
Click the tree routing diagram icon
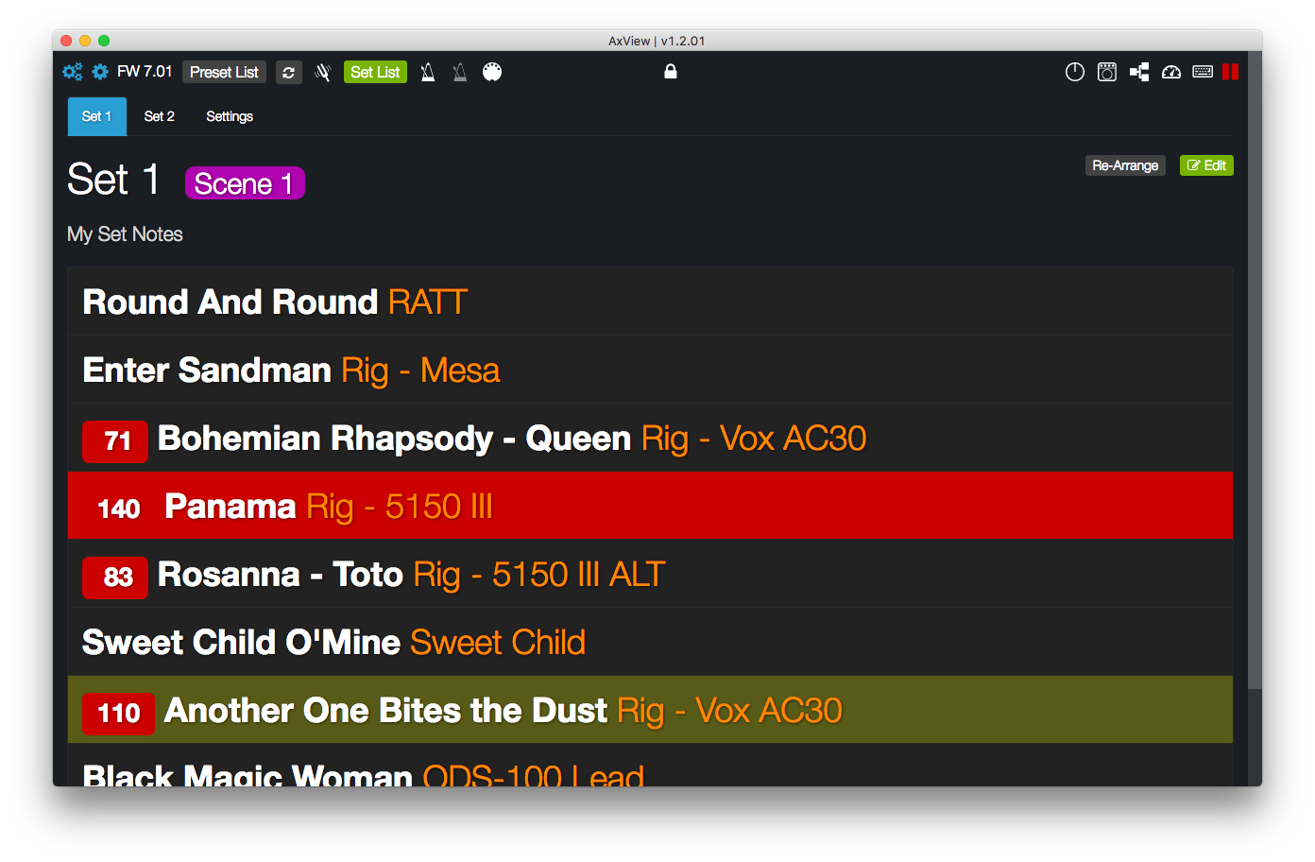[x=1139, y=72]
